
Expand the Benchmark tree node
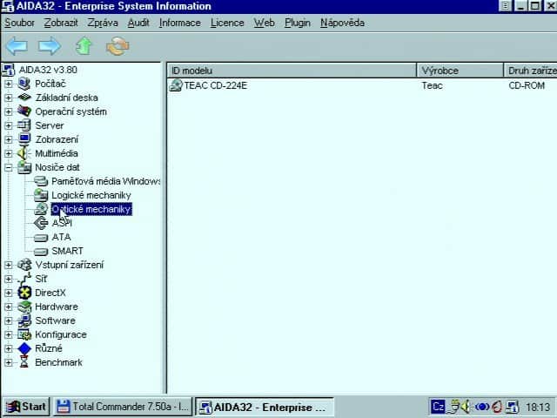click(x=8, y=362)
